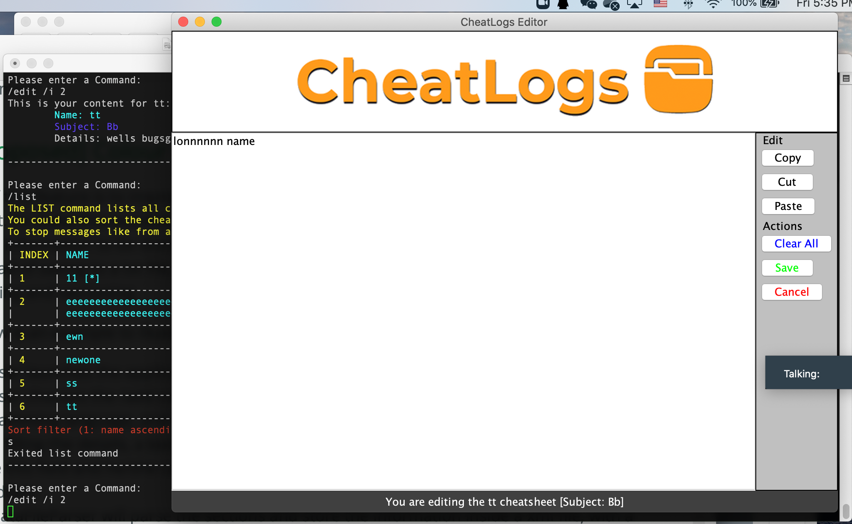The height and width of the screenshot is (524, 852).
Task: Click the Paste button
Action: pyautogui.click(x=788, y=206)
